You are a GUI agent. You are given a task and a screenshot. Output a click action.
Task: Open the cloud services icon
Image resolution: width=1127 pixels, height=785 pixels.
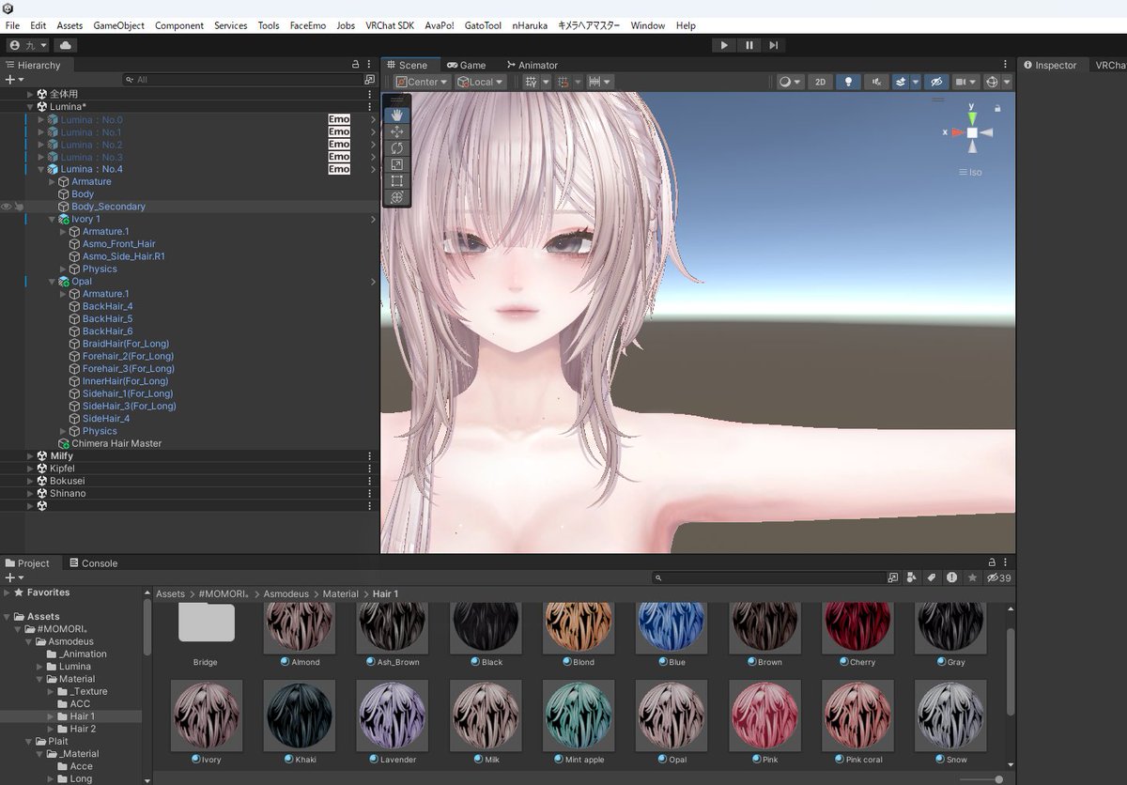point(65,45)
